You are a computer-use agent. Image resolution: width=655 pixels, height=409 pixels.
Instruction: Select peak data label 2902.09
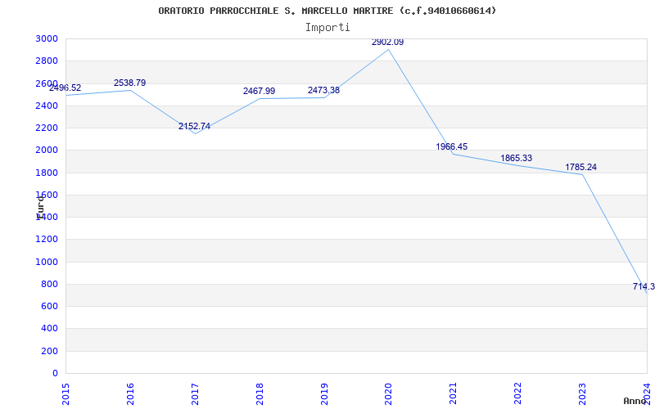387,43
